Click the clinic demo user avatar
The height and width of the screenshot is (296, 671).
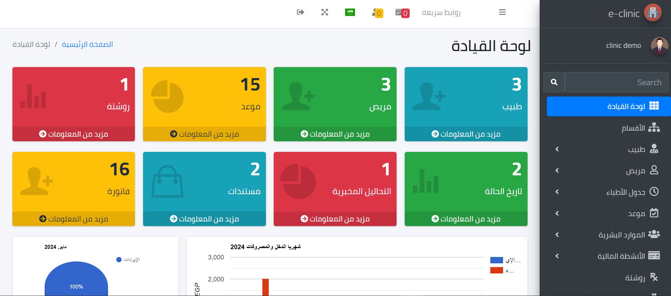pyautogui.click(x=659, y=46)
